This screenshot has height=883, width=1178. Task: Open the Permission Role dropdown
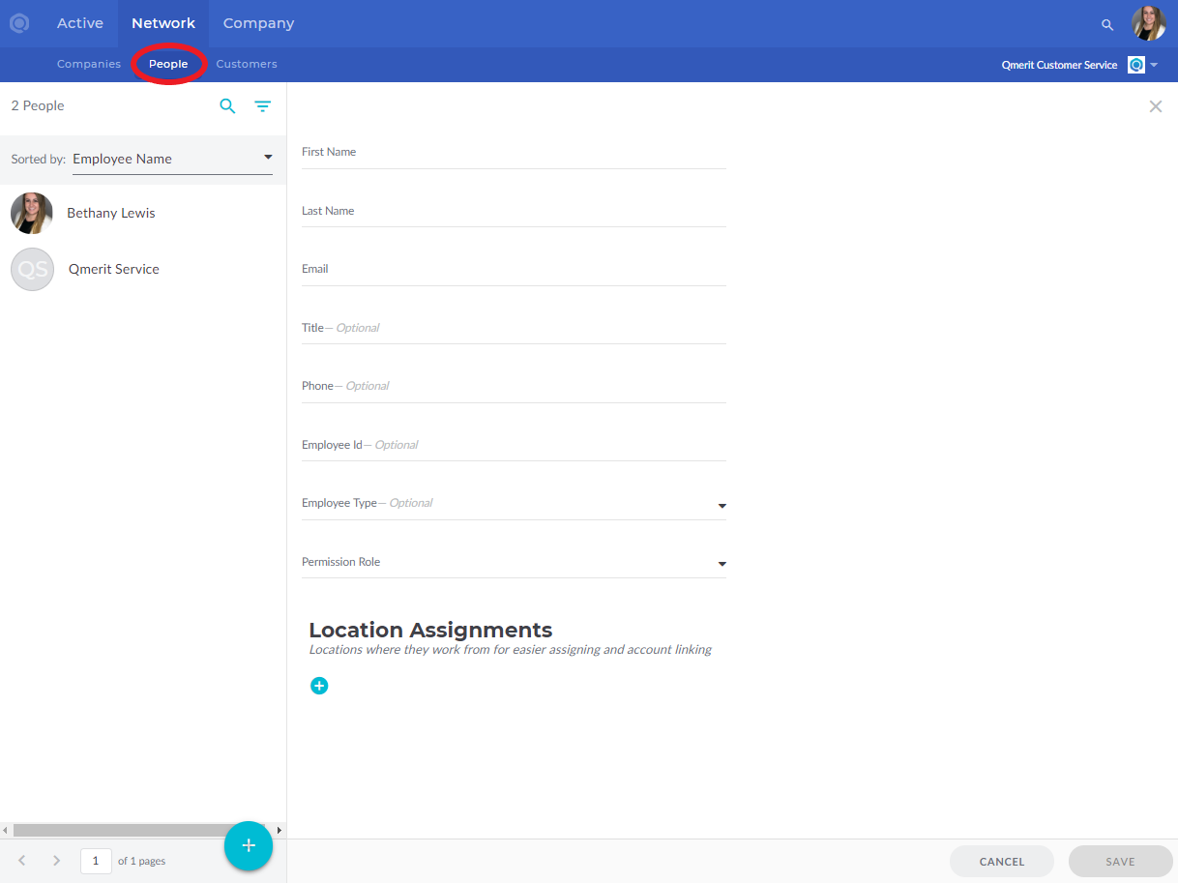coord(721,564)
